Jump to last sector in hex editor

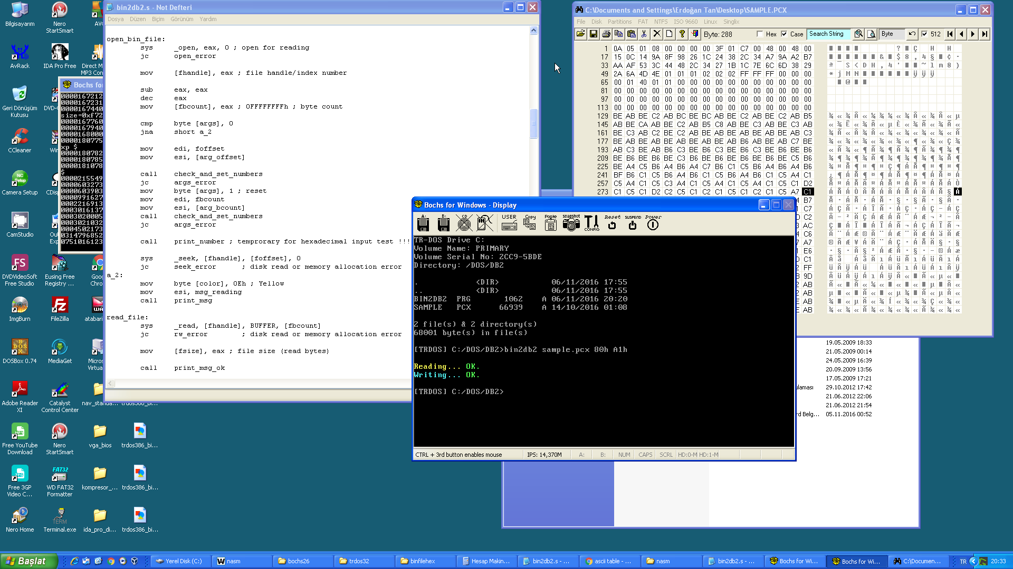[x=985, y=34]
